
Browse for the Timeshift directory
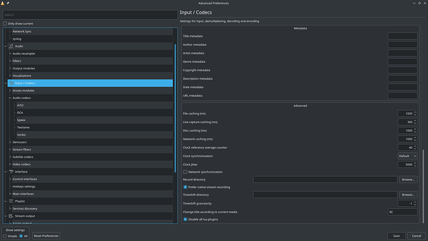[408, 195]
